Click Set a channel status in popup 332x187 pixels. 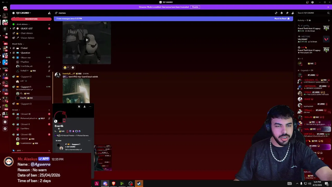click(x=73, y=150)
